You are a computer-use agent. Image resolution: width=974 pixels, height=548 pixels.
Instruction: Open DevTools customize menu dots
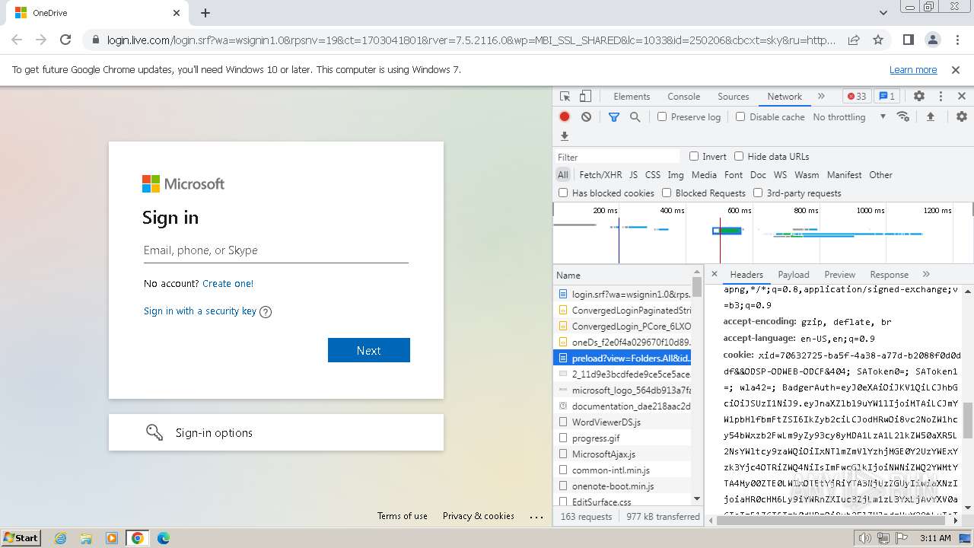tap(941, 97)
